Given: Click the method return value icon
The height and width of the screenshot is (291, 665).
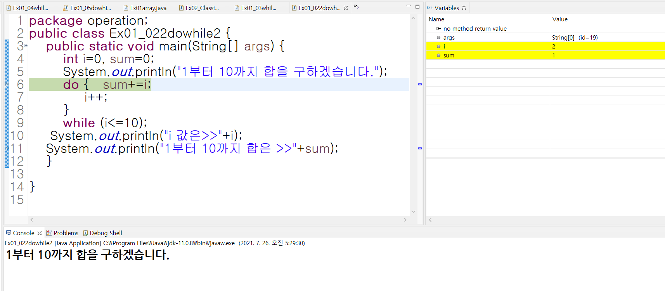Looking at the screenshot, I should click(x=439, y=28).
